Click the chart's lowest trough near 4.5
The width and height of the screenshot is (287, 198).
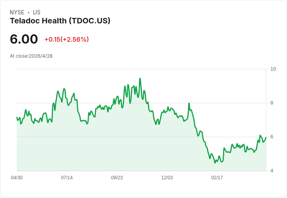[215, 163]
